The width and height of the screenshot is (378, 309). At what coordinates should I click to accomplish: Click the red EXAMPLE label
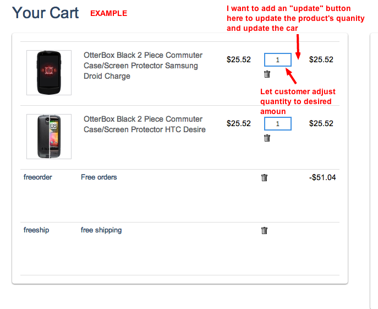tap(108, 13)
